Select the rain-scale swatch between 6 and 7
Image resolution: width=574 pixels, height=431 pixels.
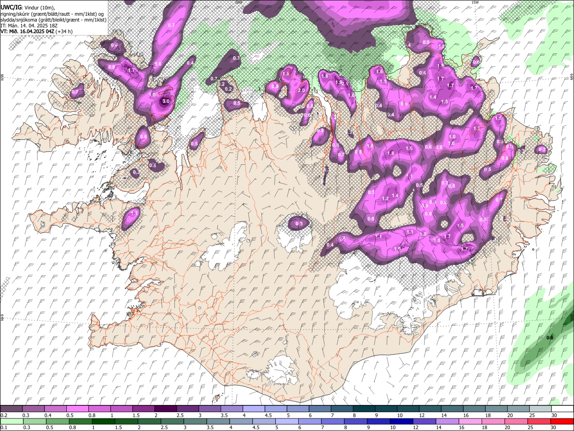pyautogui.click(x=309, y=421)
